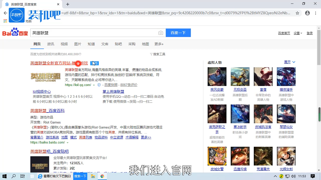Click the volume icon in system tray

293,176
